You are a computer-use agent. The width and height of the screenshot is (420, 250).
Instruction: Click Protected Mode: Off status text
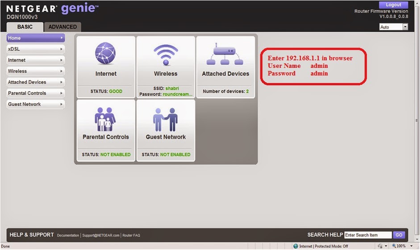click(x=331, y=246)
